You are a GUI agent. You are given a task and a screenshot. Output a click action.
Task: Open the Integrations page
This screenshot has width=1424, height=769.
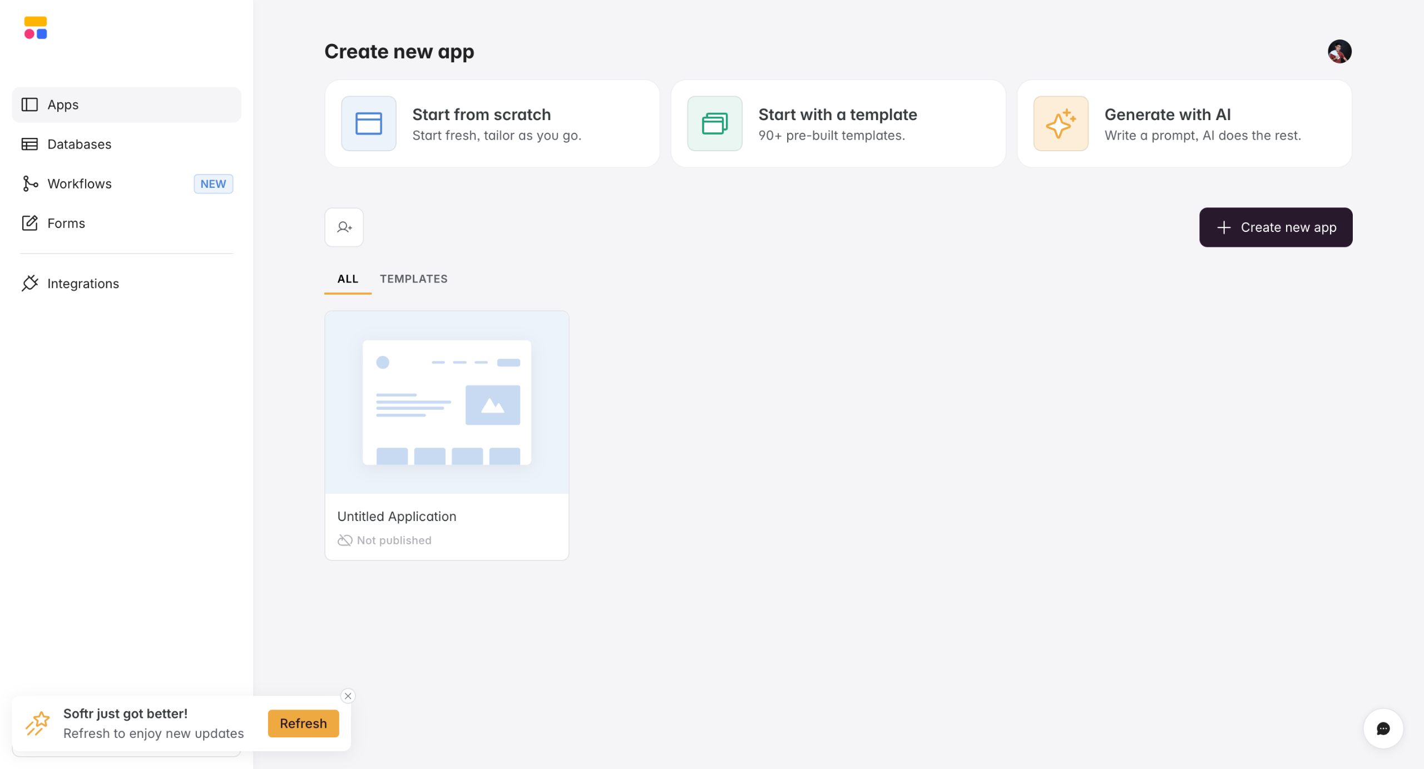(x=82, y=284)
